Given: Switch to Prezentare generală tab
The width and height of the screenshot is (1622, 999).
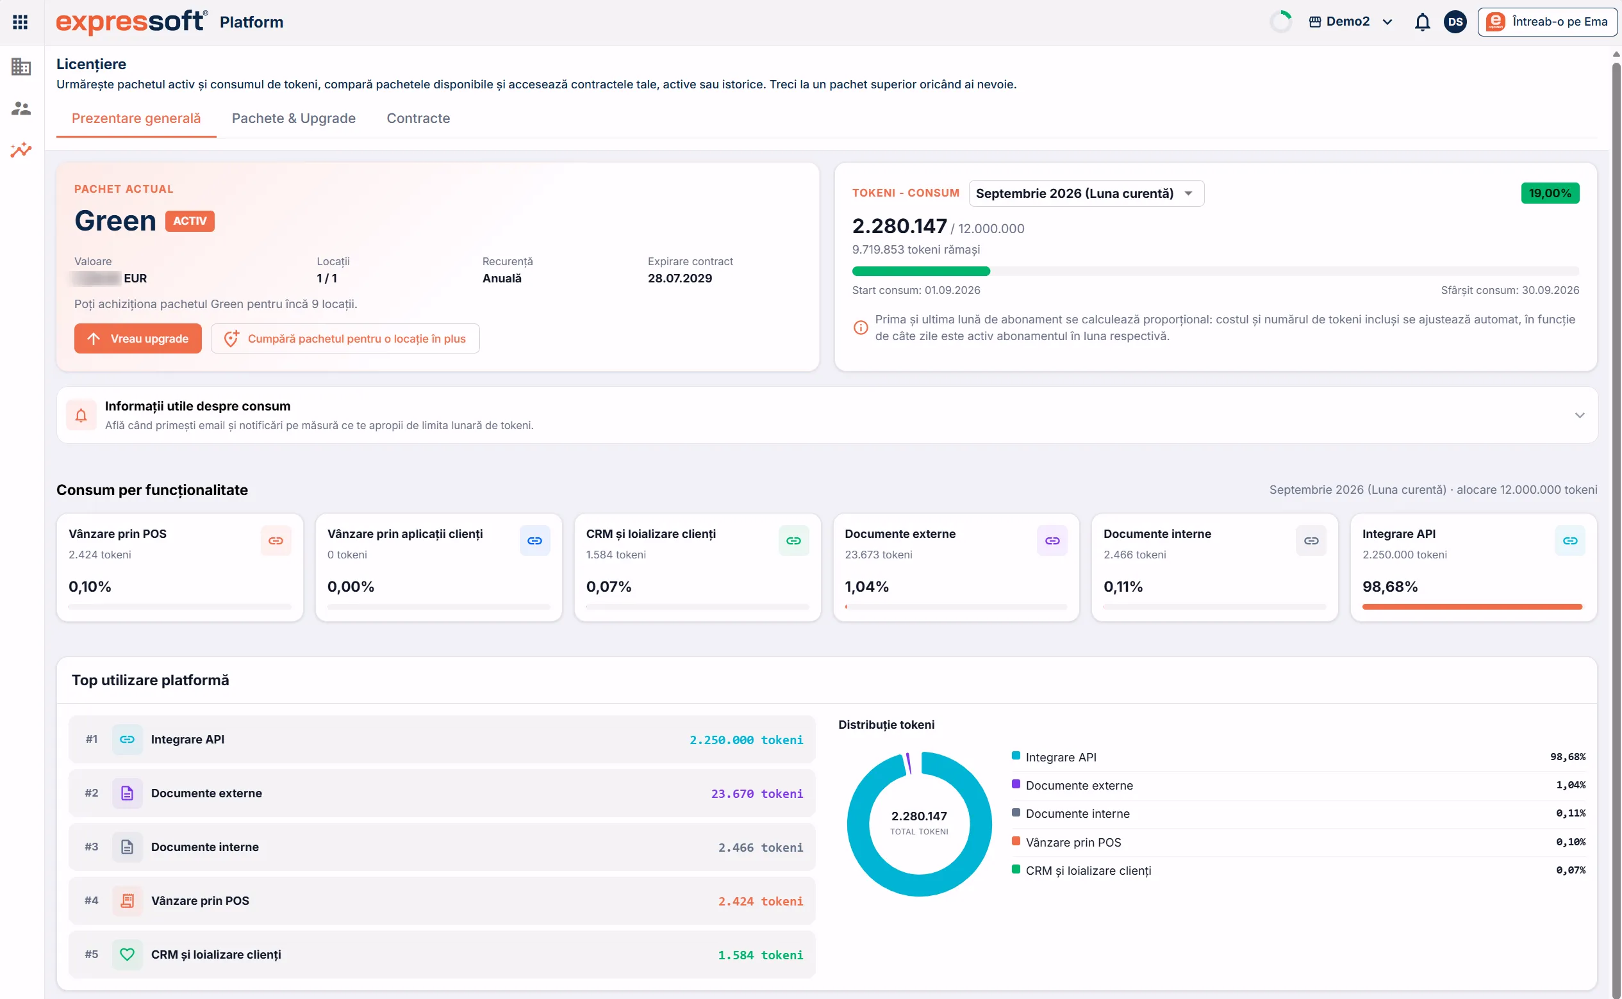Looking at the screenshot, I should (x=137, y=118).
